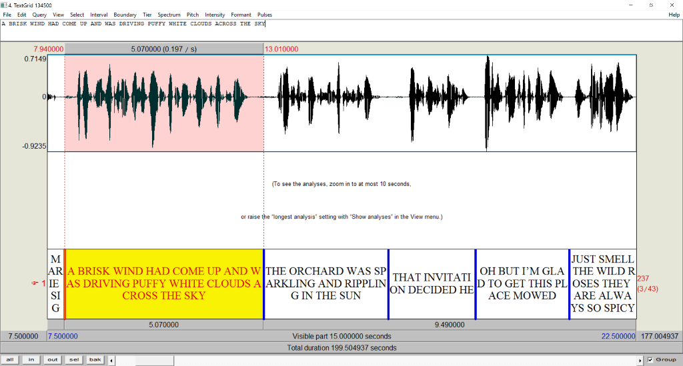Image resolution: width=683 pixels, height=366 pixels.
Task: Play the visible part 15.000000 seconds bar
Action: click(x=341, y=336)
